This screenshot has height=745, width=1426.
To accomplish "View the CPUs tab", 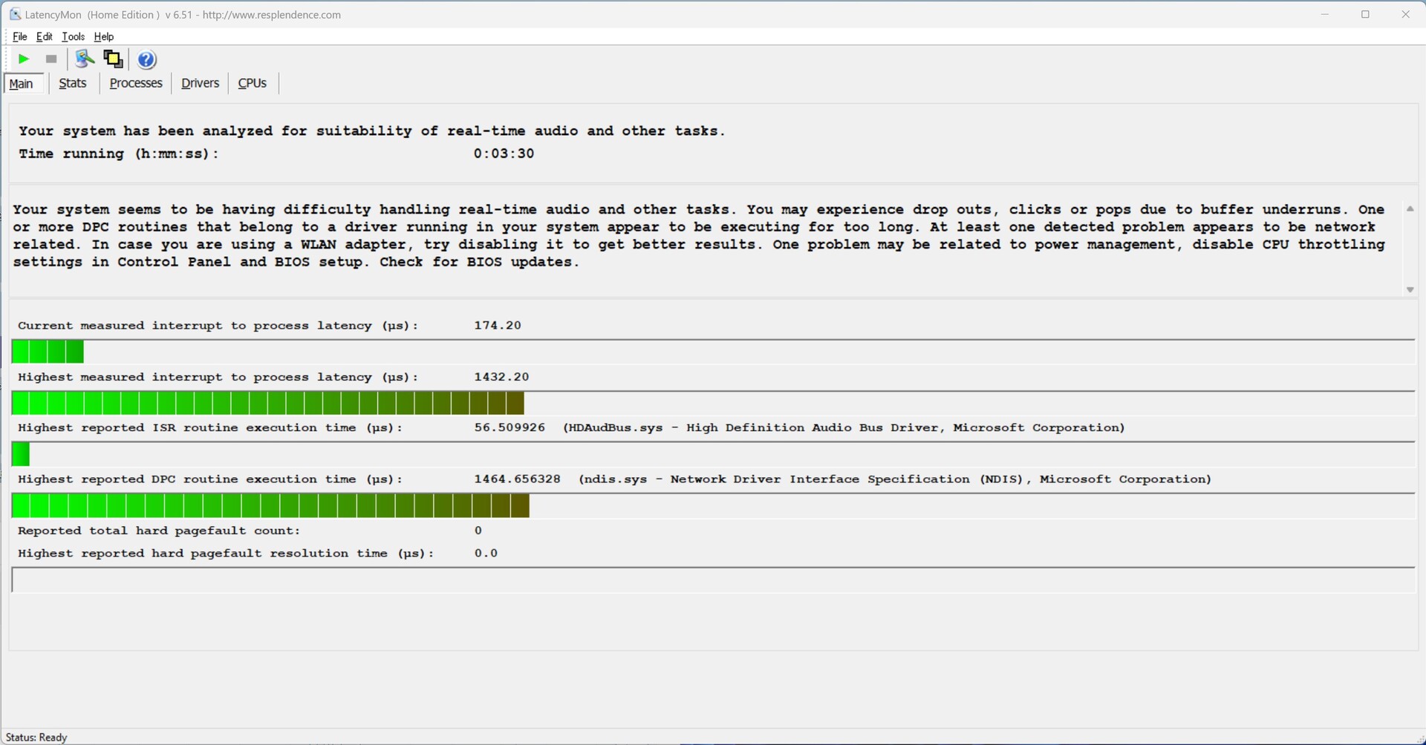I will (x=252, y=83).
